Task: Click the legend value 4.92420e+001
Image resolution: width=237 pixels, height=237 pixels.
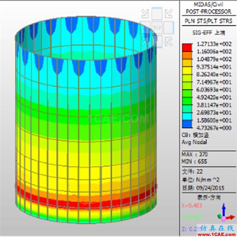Action: pyautogui.click(x=214, y=97)
